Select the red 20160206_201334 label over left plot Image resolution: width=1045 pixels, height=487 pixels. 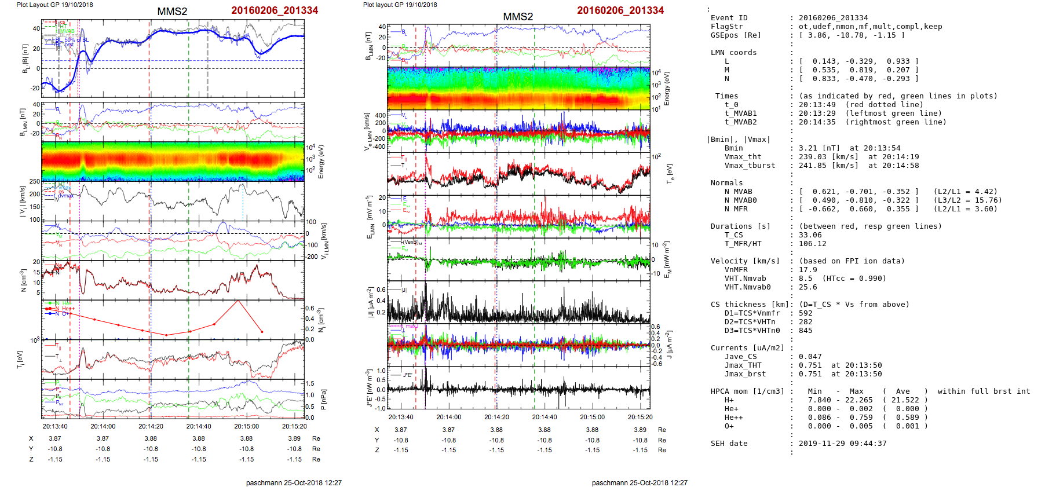(275, 10)
